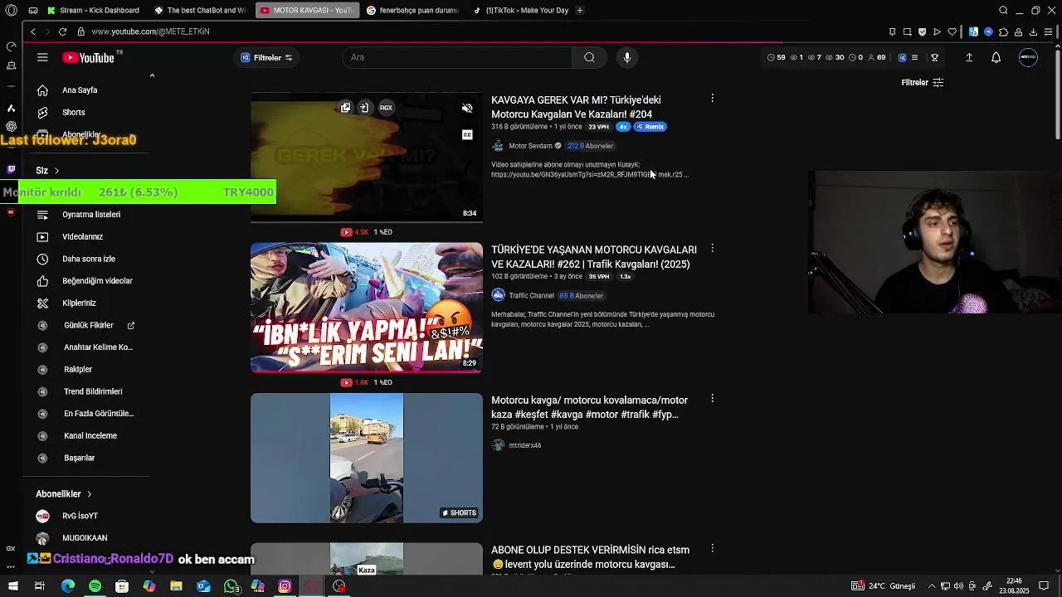Viewport: 1062px width, 597px height.
Task: Open Microsoft Edge from the taskbar
Action: [x=68, y=586]
